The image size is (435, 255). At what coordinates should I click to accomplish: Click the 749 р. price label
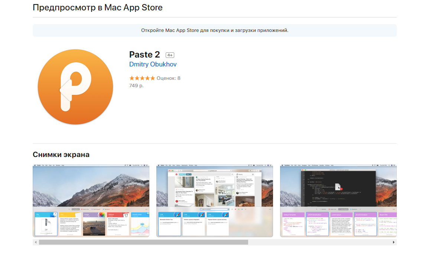click(x=136, y=85)
